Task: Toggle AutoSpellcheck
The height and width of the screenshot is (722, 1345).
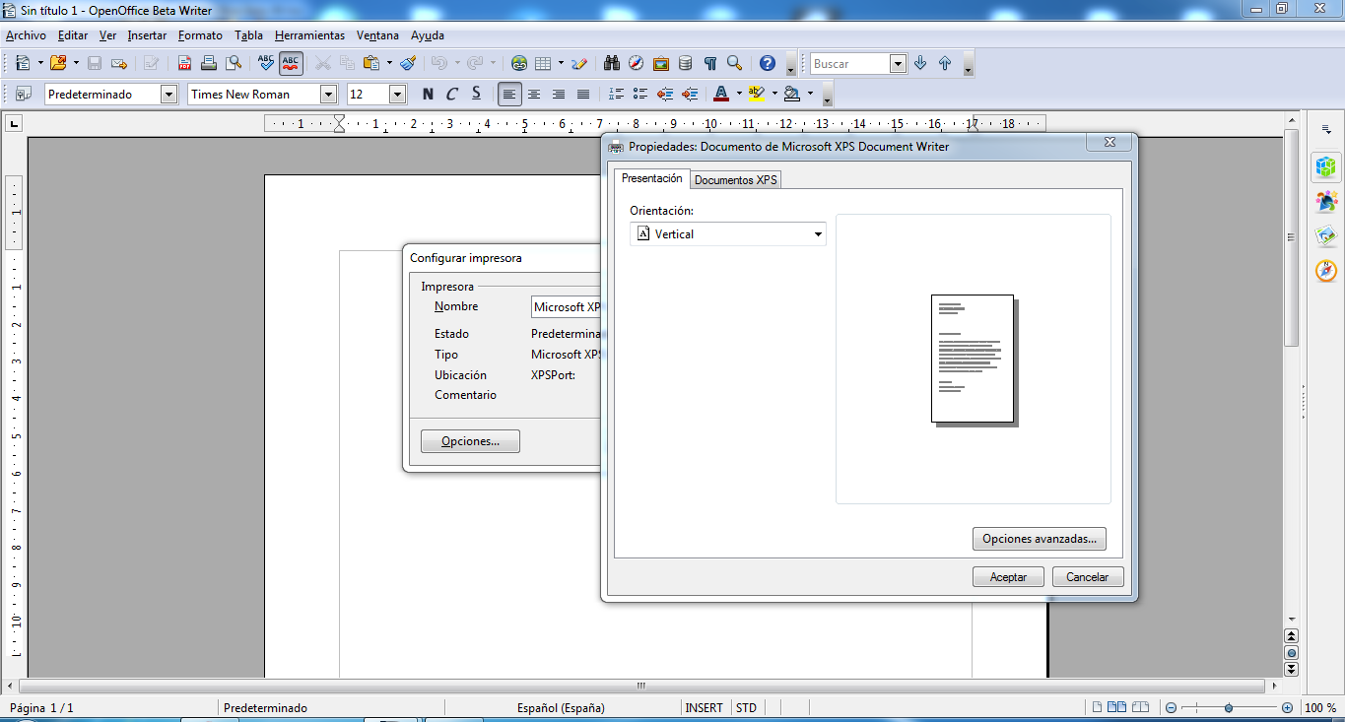Action: (x=290, y=62)
